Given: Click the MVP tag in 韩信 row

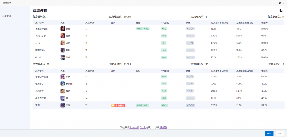Looking at the screenshot, I should 139,29.
